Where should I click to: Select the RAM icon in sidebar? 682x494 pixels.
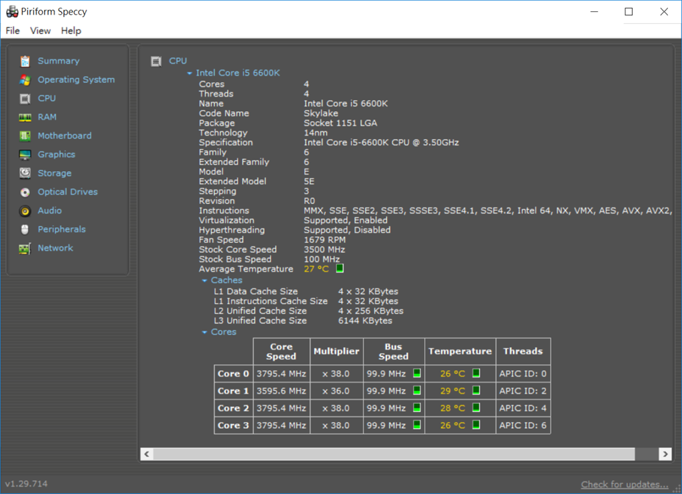25,117
